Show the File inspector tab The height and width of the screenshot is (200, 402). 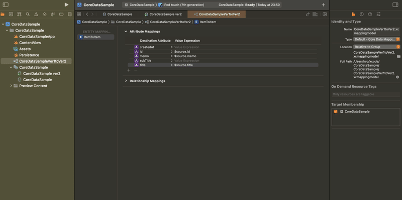click(x=353, y=15)
